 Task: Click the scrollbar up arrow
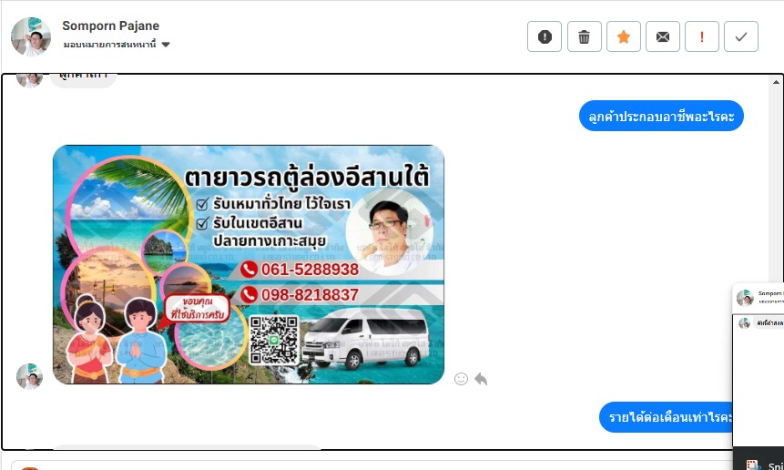click(x=776, y=82)
